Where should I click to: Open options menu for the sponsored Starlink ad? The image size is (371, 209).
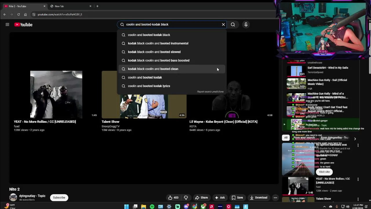click(x=358, y=145)
